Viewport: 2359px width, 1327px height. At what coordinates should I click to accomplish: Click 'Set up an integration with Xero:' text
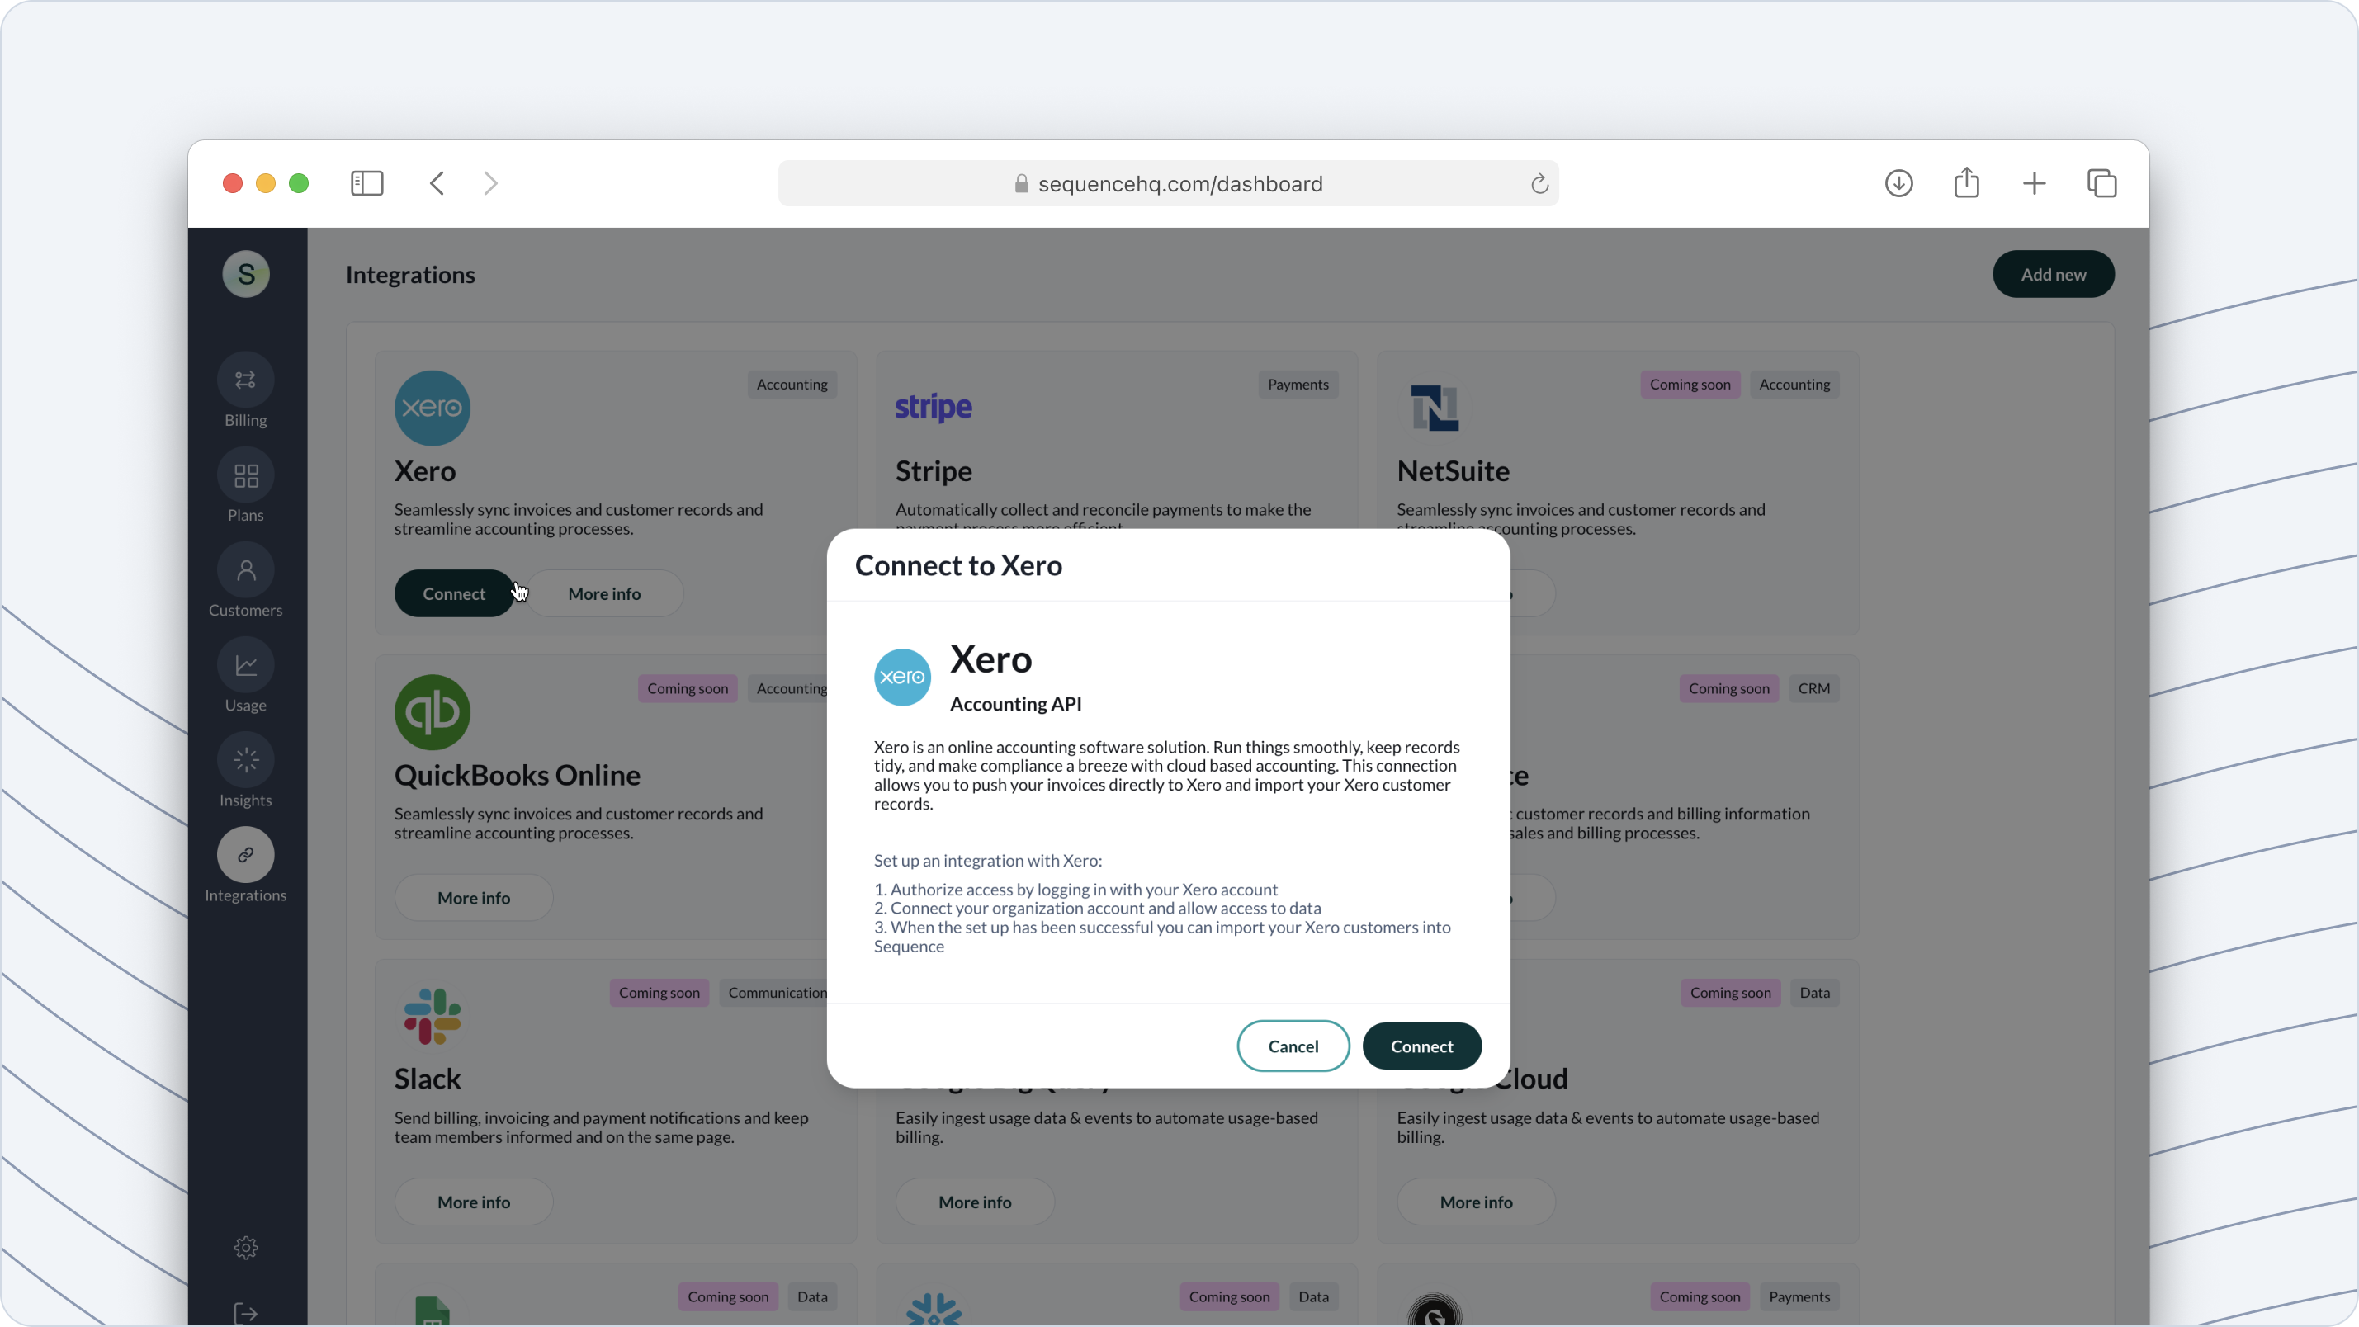pos(988,860)
